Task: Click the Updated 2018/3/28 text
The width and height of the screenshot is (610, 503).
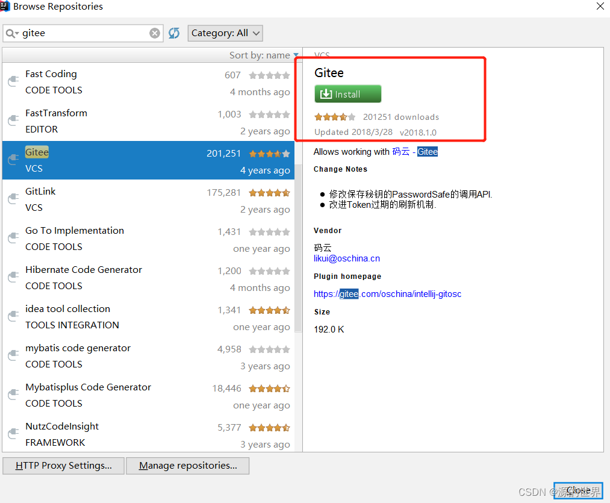Action: tap(353, 133)
